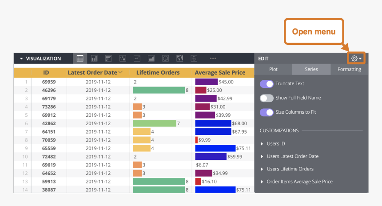Enable Show Full Field Name

point(267,98)
